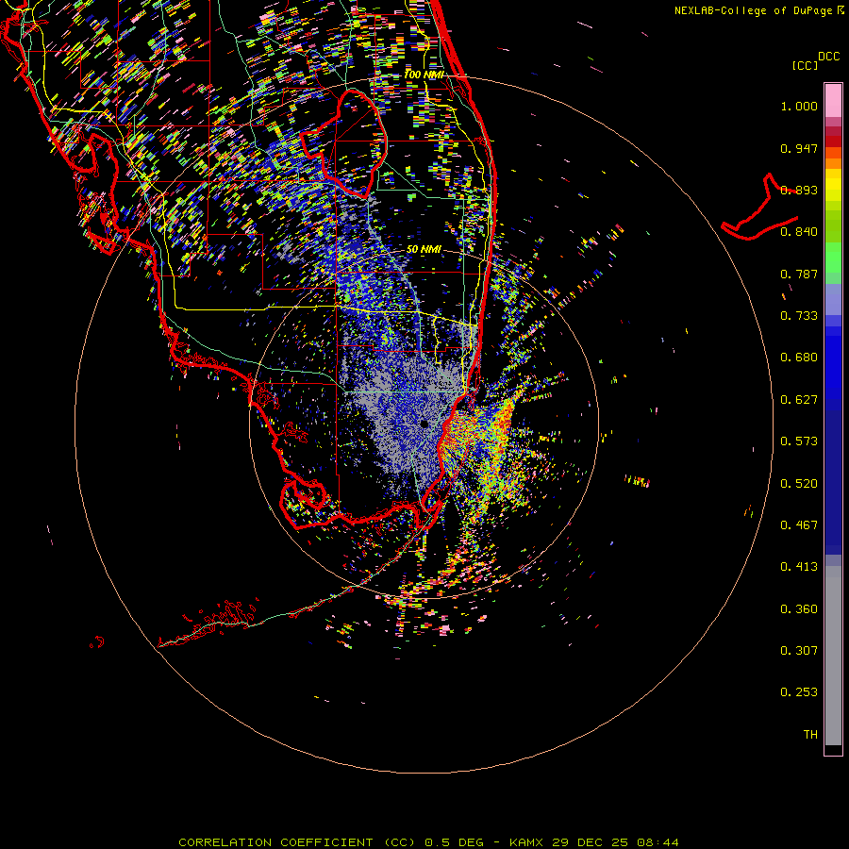Click the 100 NMI range ring label

[x=424, y=75]
